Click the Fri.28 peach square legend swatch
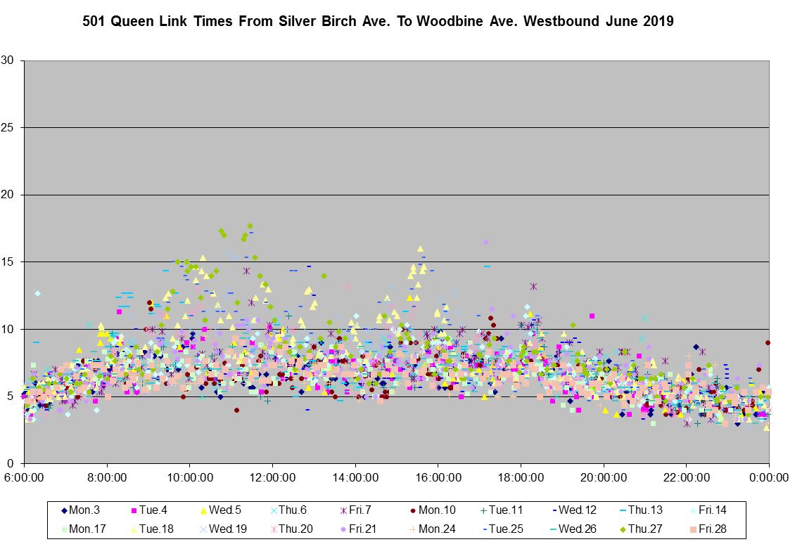795x549 pixels. (x=693, y=529)
